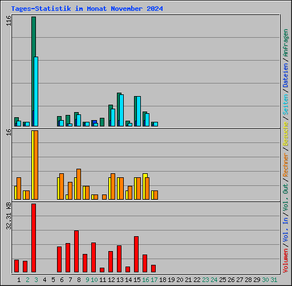This screenshot has height=286, width=292.
Task: Select the 'Volumen' legend label
Action: pyautogui.click(x=285, y=261)
